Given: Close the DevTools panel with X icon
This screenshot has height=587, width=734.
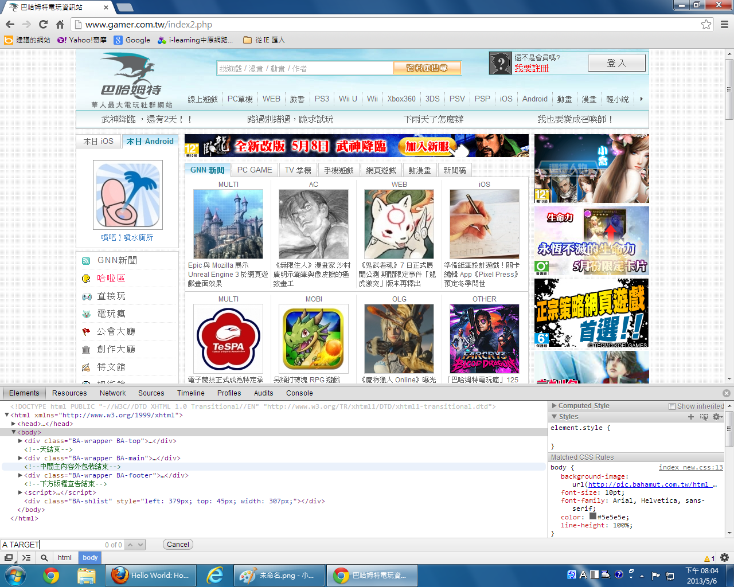Looking at the screenshot, I should pos(727,393).
